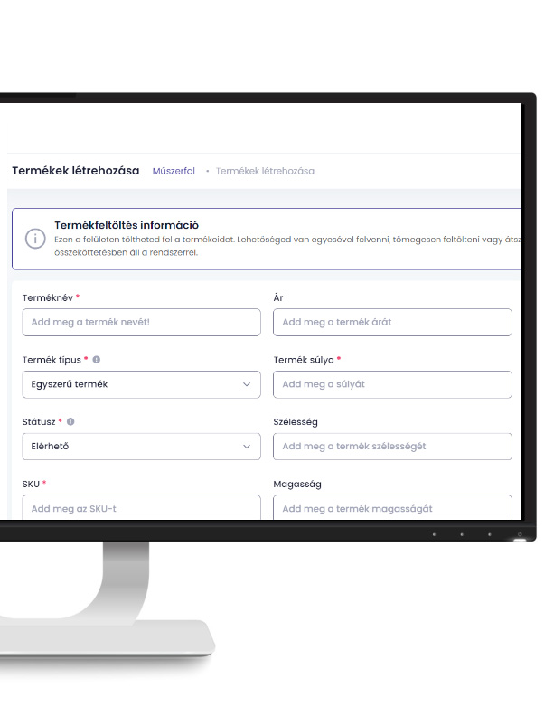The height and width of the screenshot is (716, 554).
Task: Click the Termékek létrehozása page title
Action: tap(76, 171)
